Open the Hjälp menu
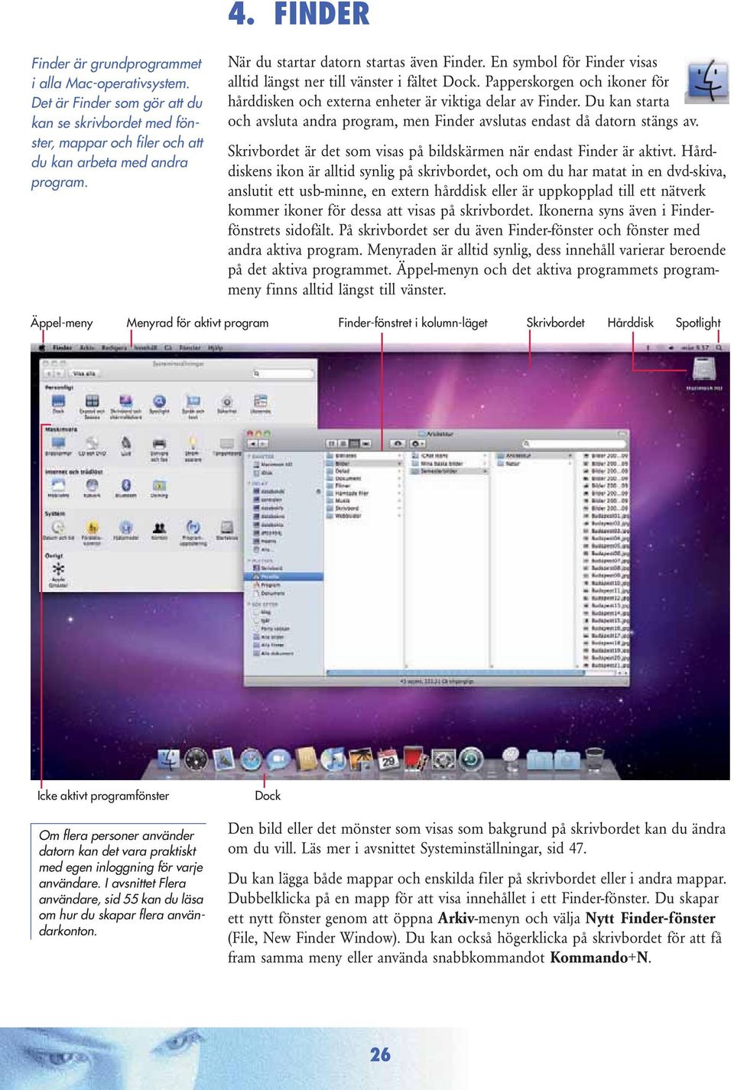Screen dimensions: 734x1090 pyautogui.click(x=216, y=348)
